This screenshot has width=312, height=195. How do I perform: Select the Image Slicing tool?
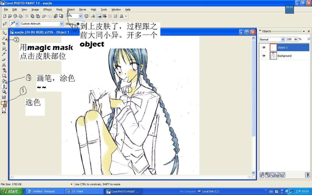point(4,97)
